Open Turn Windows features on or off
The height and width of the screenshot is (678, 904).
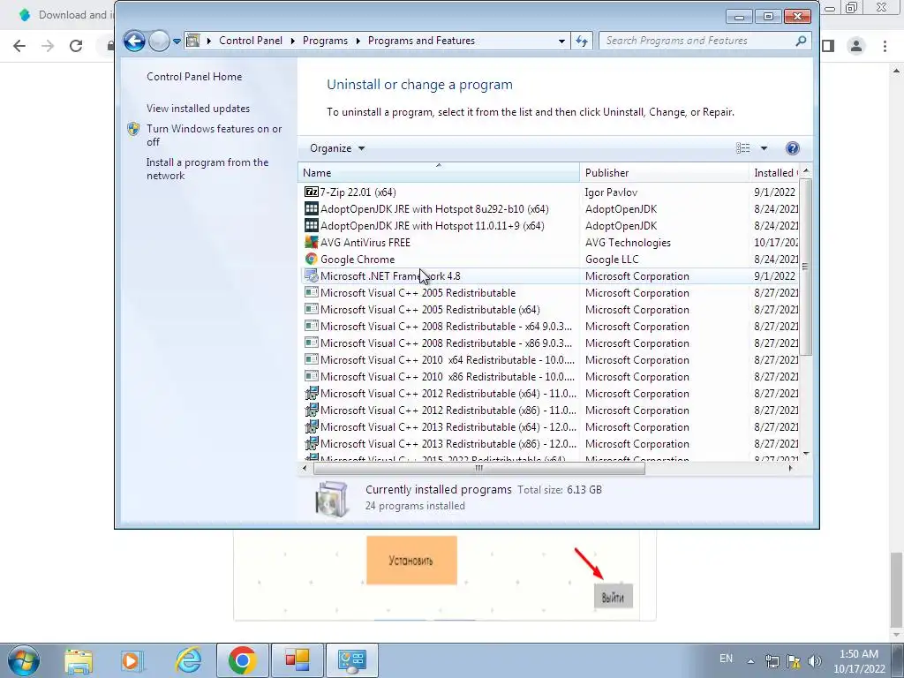214,135
